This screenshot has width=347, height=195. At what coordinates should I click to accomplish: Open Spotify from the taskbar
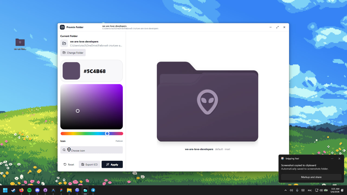point(29,190)
